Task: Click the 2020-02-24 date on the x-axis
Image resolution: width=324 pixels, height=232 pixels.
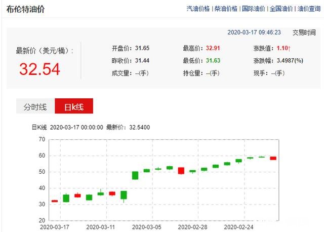Action: click(x=239, y=226)
